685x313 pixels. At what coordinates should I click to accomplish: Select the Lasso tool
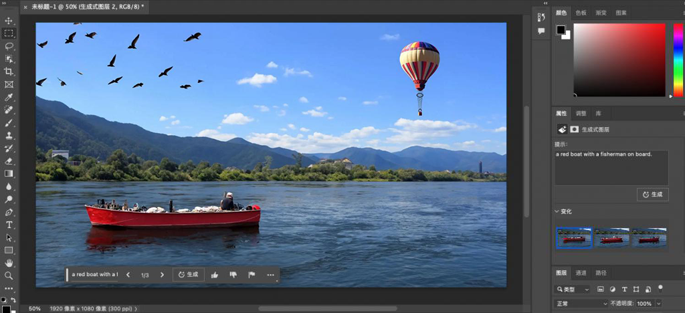[x=9, y=46]
